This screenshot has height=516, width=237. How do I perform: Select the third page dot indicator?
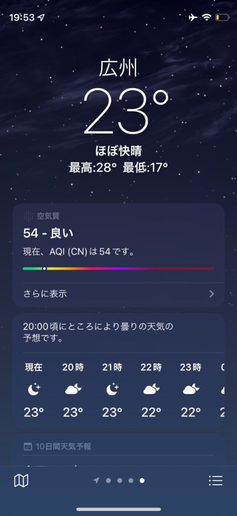pos(131,480)
